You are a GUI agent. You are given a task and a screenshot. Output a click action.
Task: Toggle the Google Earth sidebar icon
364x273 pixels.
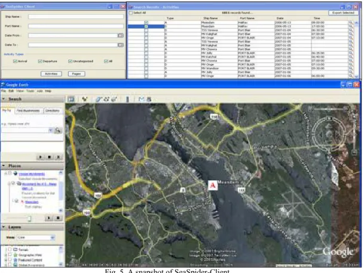[x=71, y=99]
